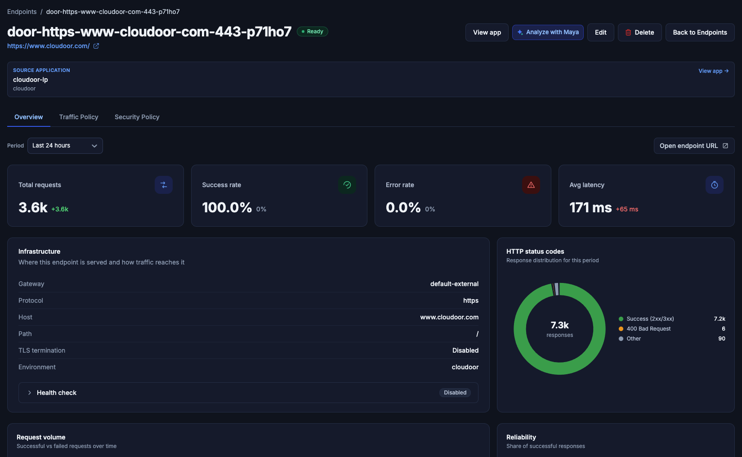
Task: Click the 100.0% success rate value
Action: (x=227, y=207)
